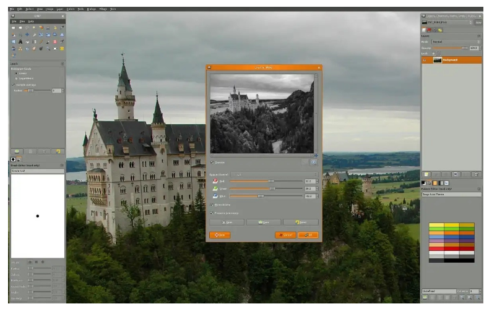
Task: Select the Fuzzy Select wand tool
Action: [x=34, y=28]
